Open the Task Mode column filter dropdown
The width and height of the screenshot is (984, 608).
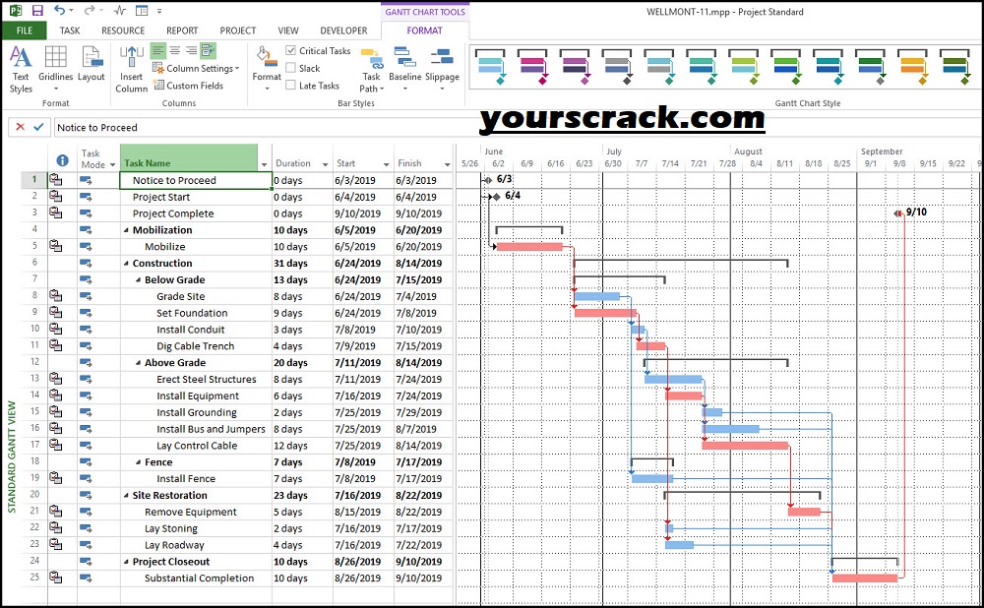click(x=113, y=165)
